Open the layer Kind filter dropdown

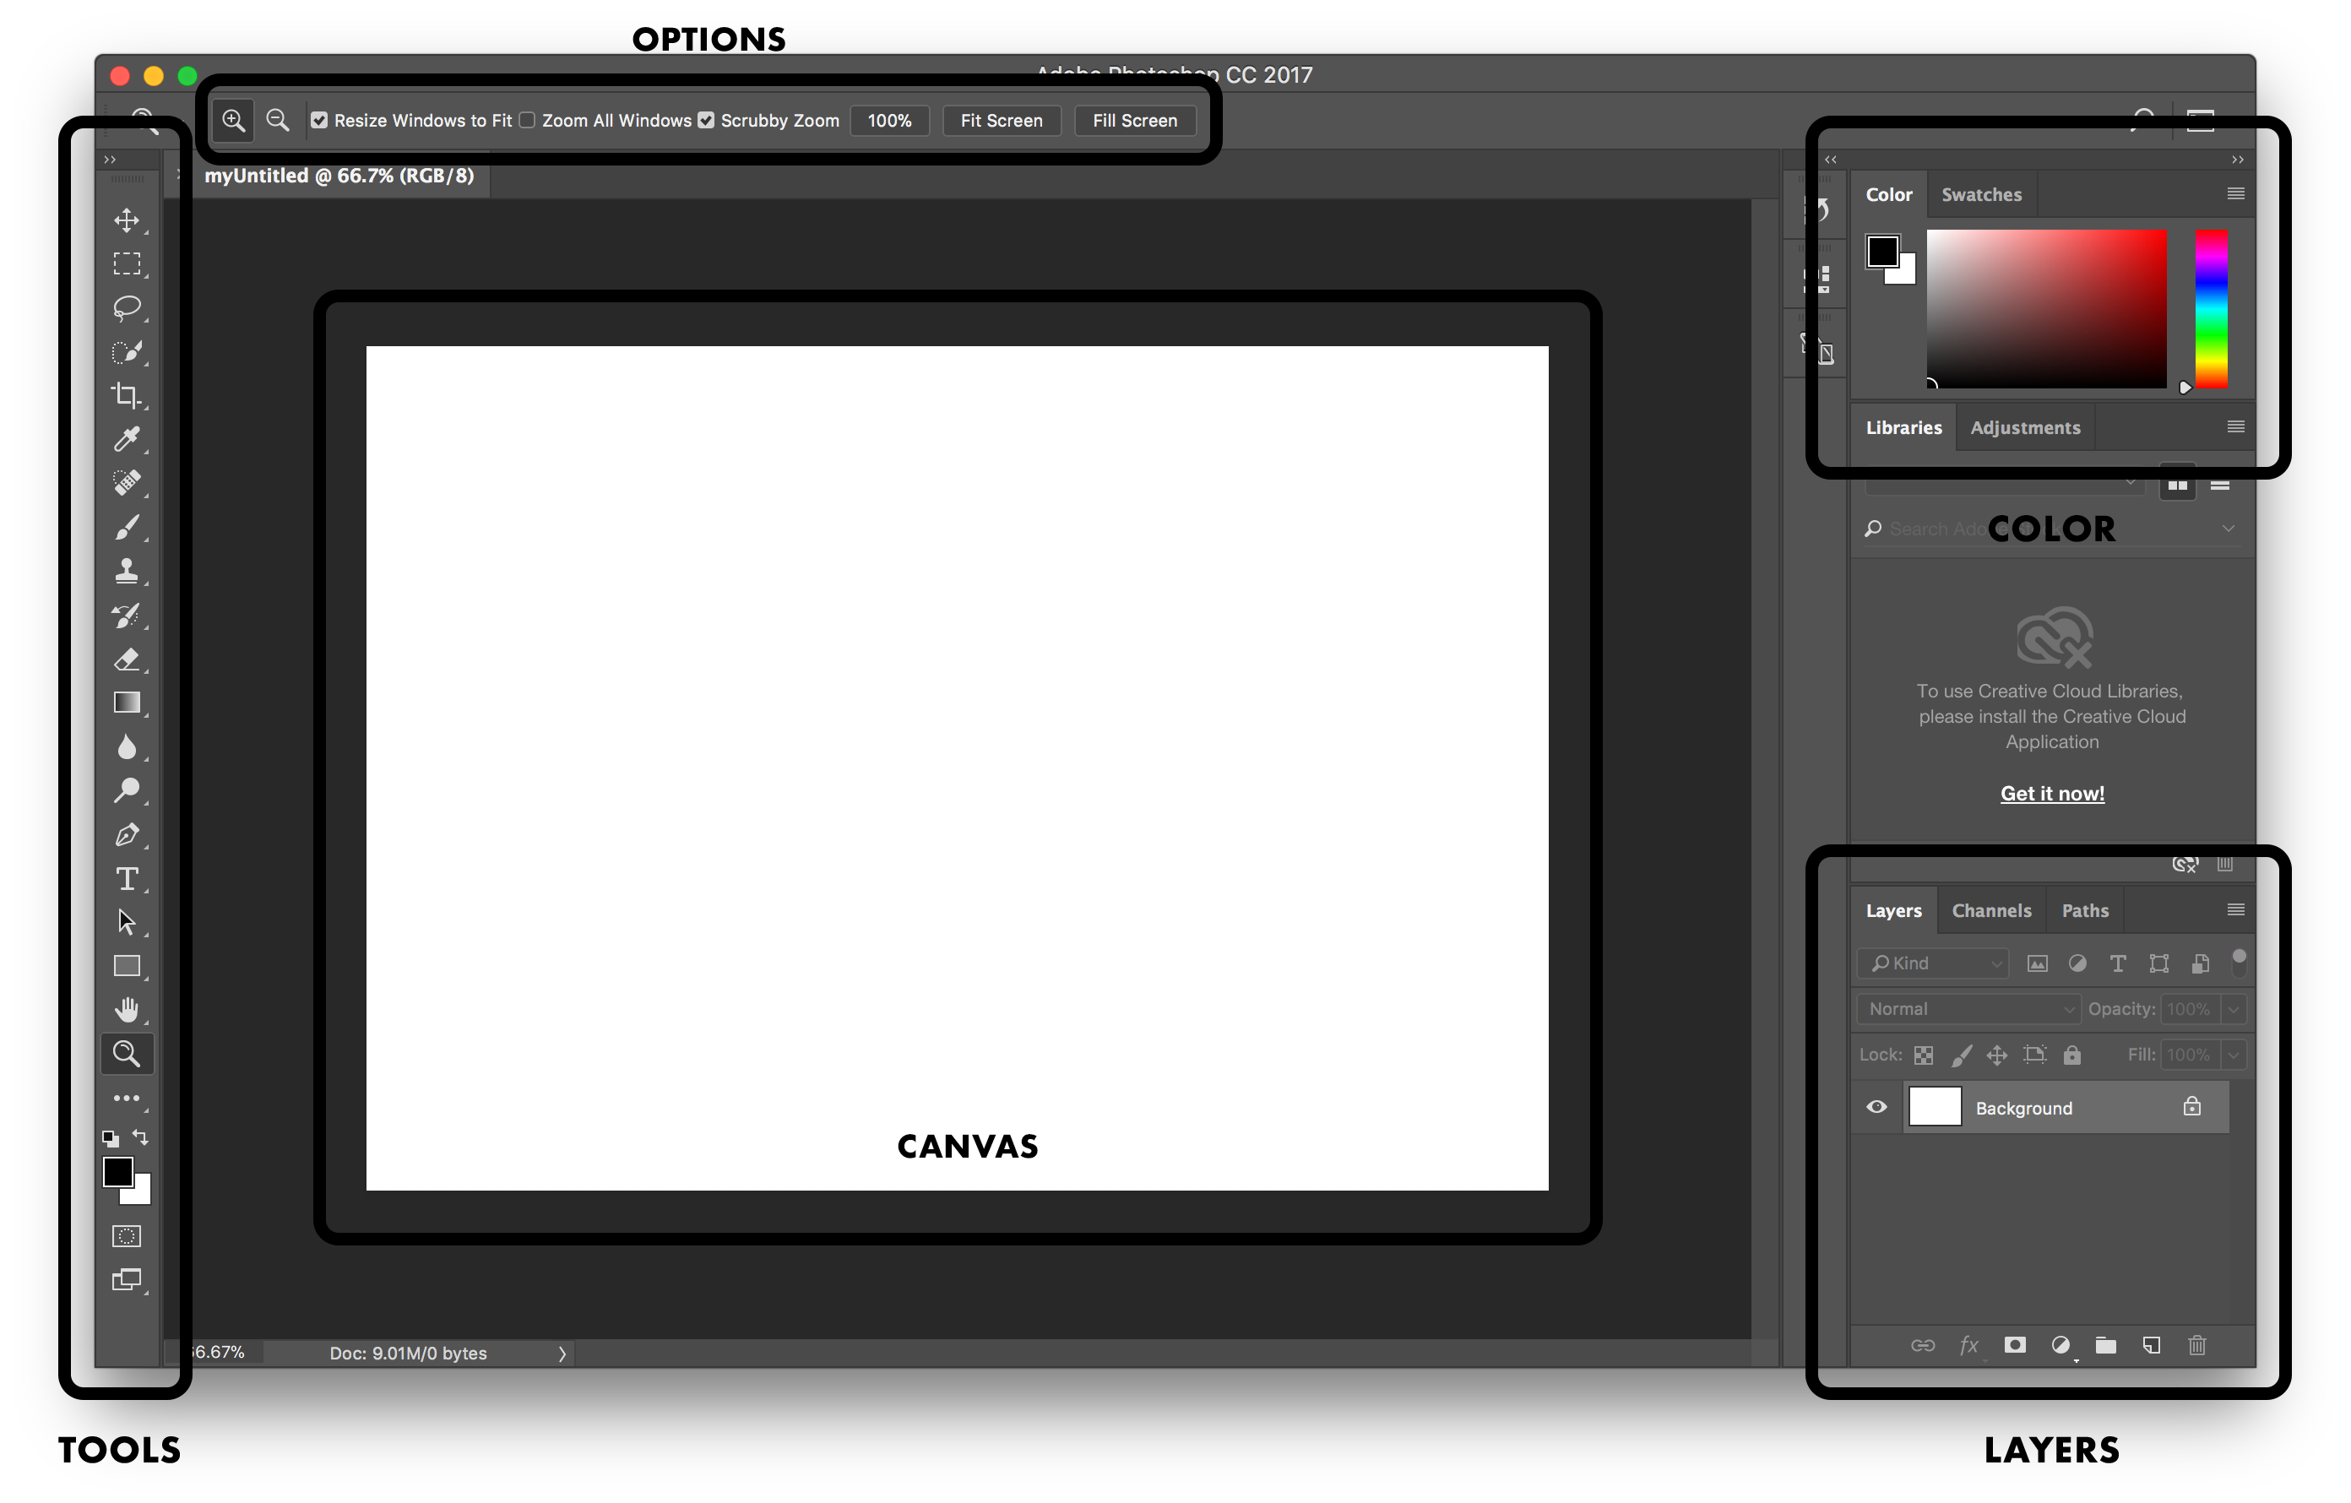[1935, 963]
